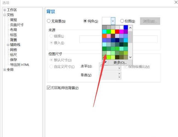Select the 背景 item in the tree
This screenshot has width=178, height=137.
pyautogui.click(x=13, y=40)
